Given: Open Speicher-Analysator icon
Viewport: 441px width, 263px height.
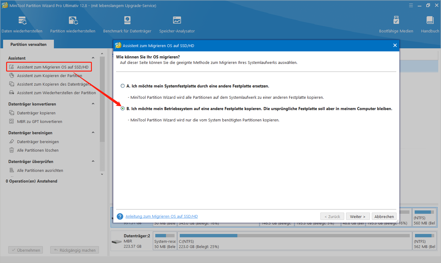Looking at the screenshot, I should (177, 20).
